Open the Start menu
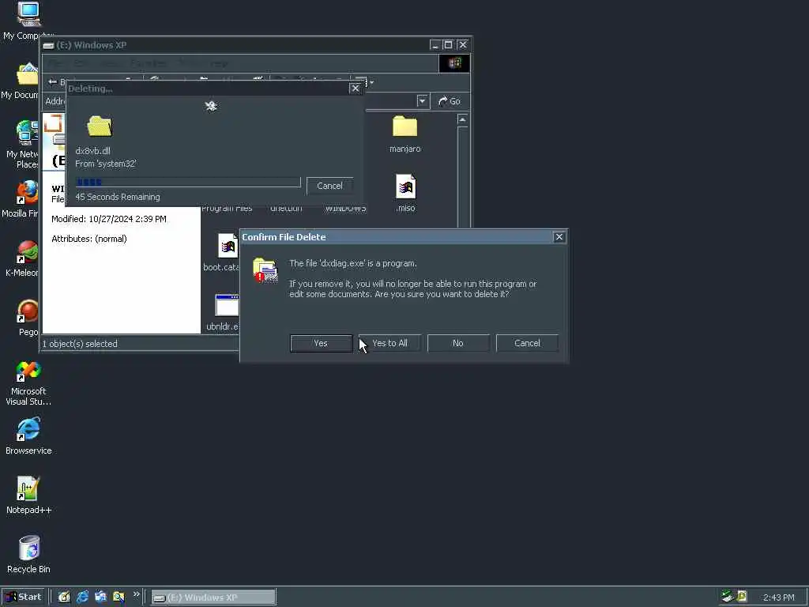The height and width of the screenshot is (607, 809). coord(23,597)
